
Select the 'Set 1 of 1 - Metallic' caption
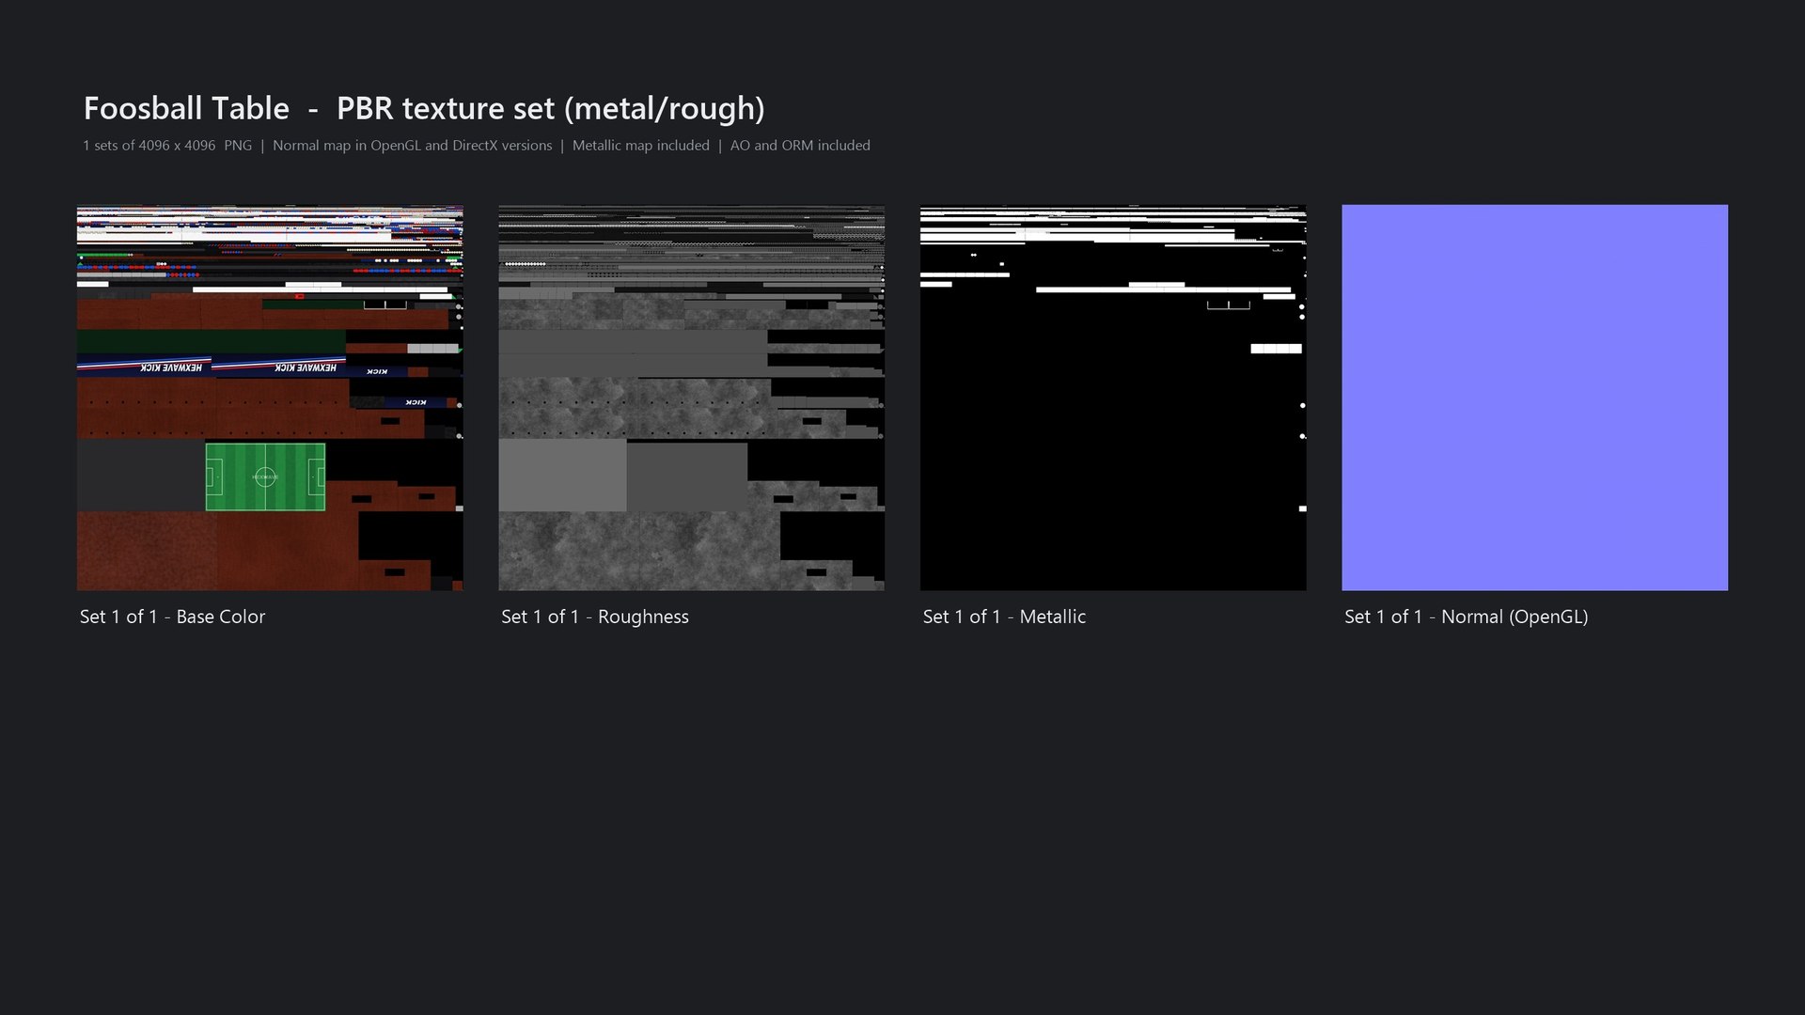(x=1004, y=617)
